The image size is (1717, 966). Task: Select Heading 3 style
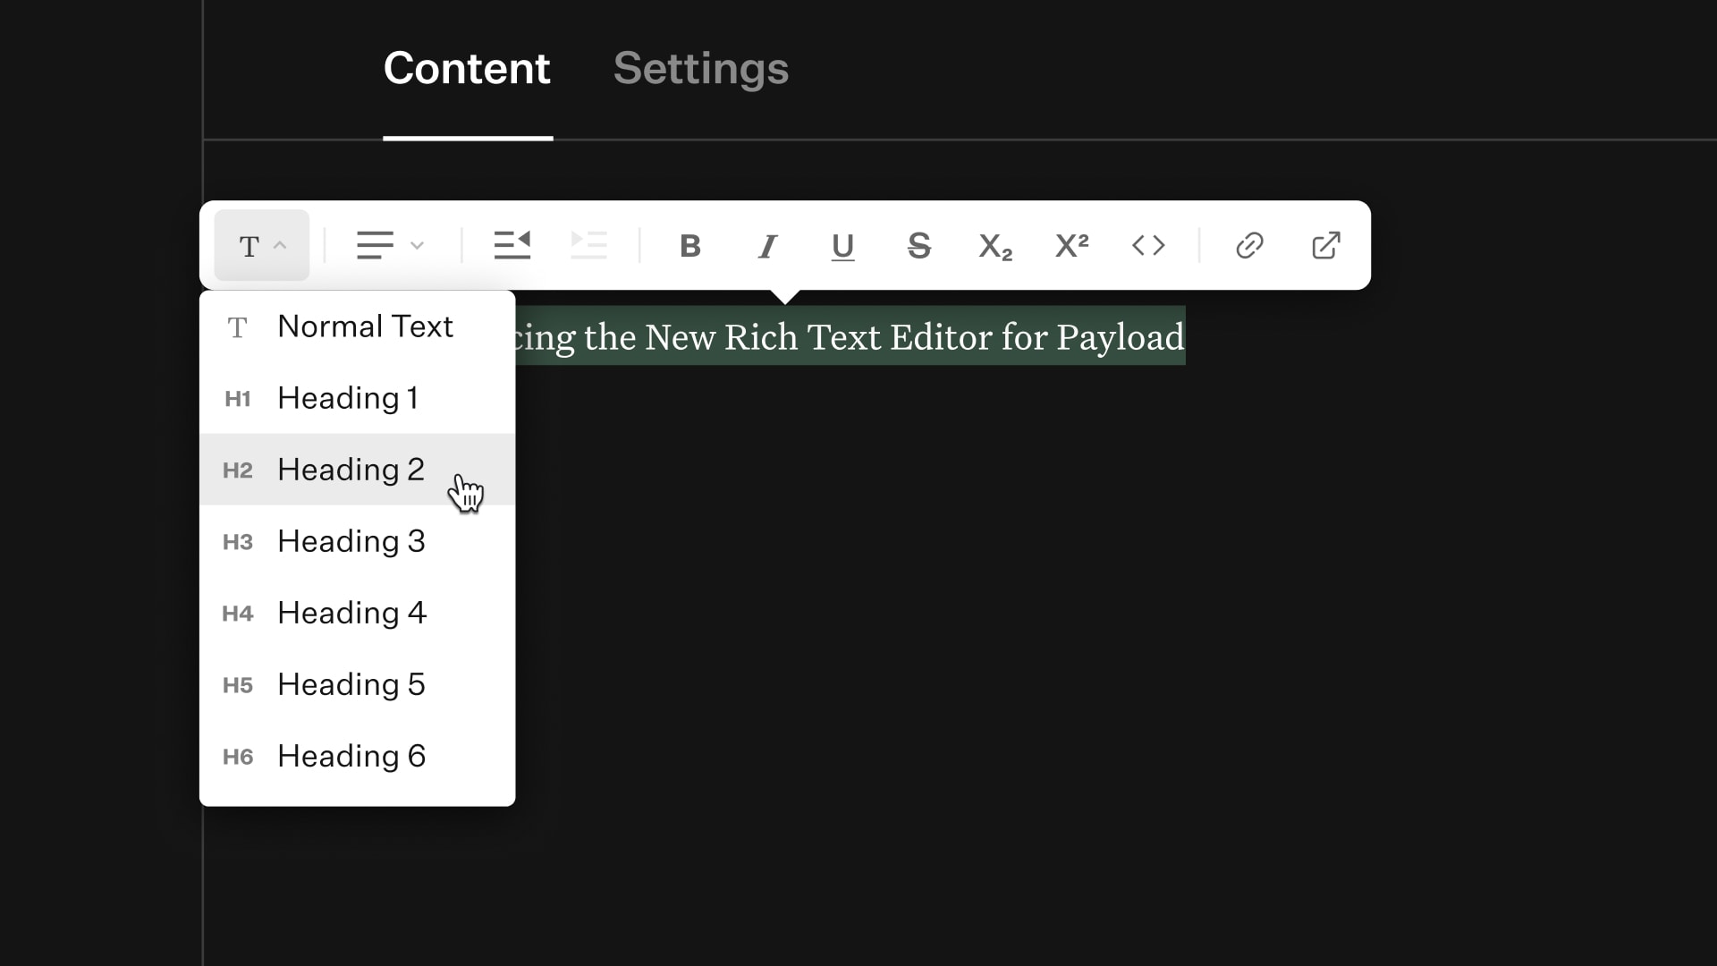point(357,541)
